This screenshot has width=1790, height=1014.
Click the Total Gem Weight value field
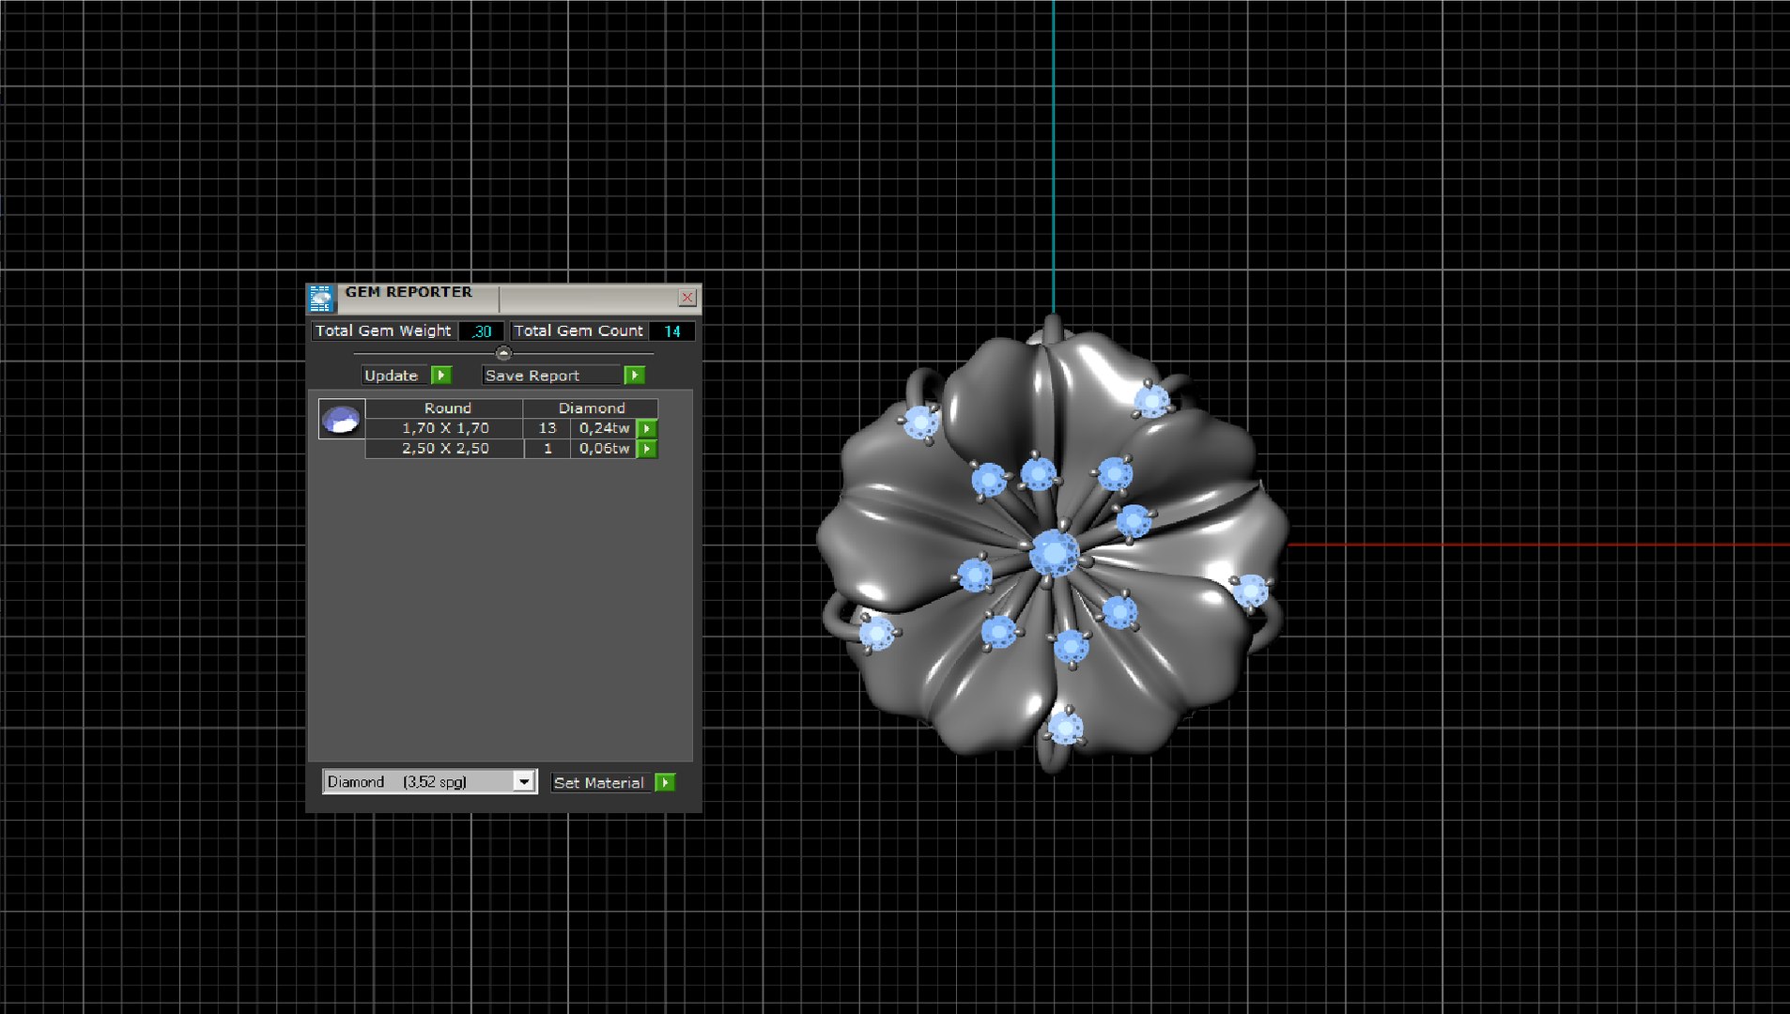(481, 331)
